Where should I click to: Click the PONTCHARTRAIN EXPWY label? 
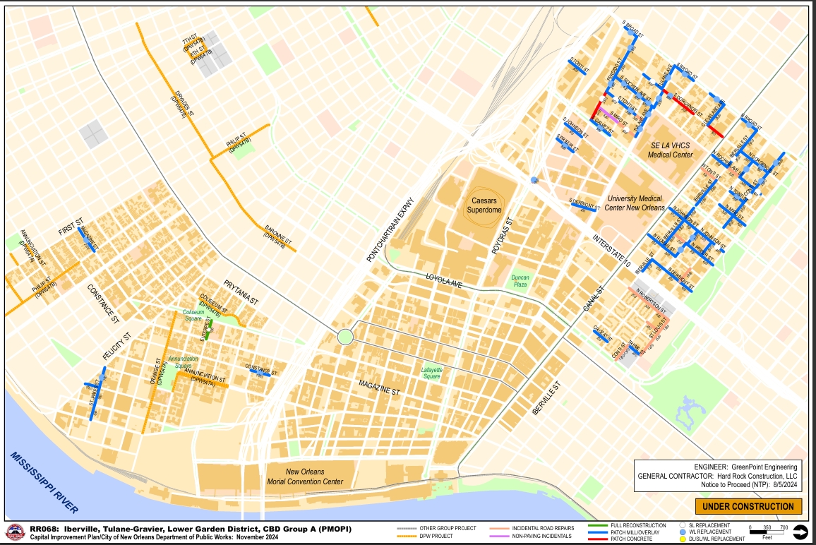[x=390, y=229]
